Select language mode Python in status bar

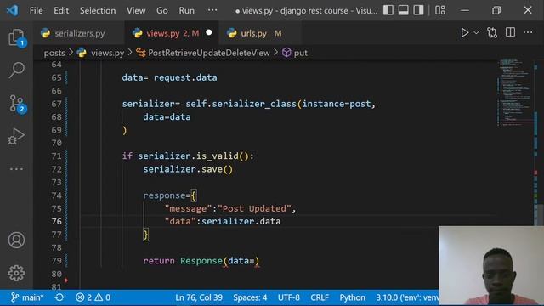pos(352,297)
